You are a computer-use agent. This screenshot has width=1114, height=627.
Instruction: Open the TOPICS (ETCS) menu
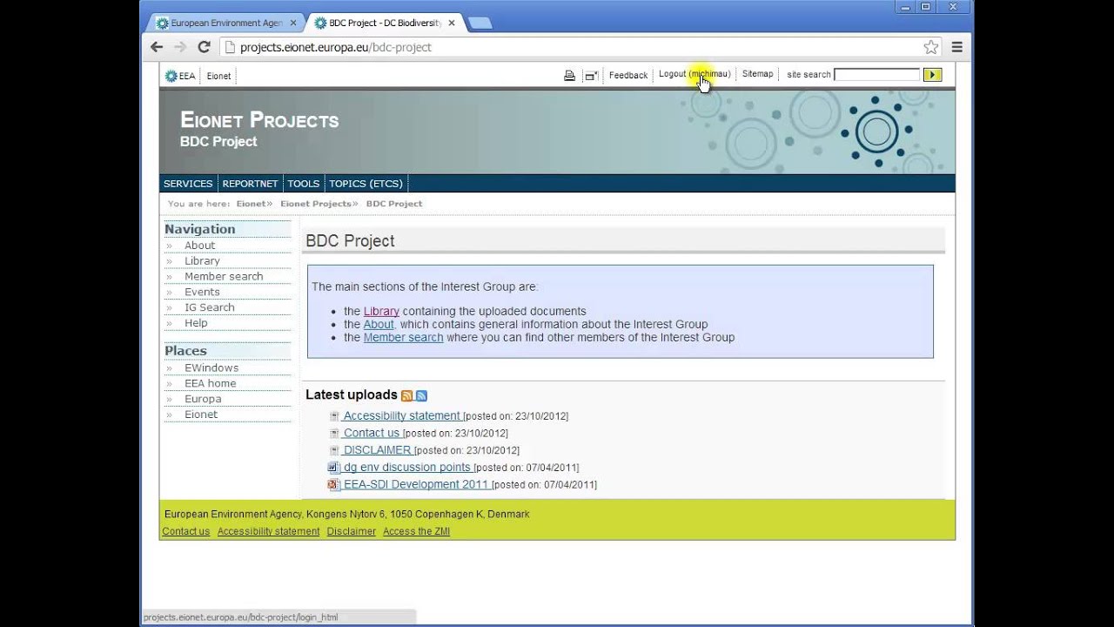[366, 184]
